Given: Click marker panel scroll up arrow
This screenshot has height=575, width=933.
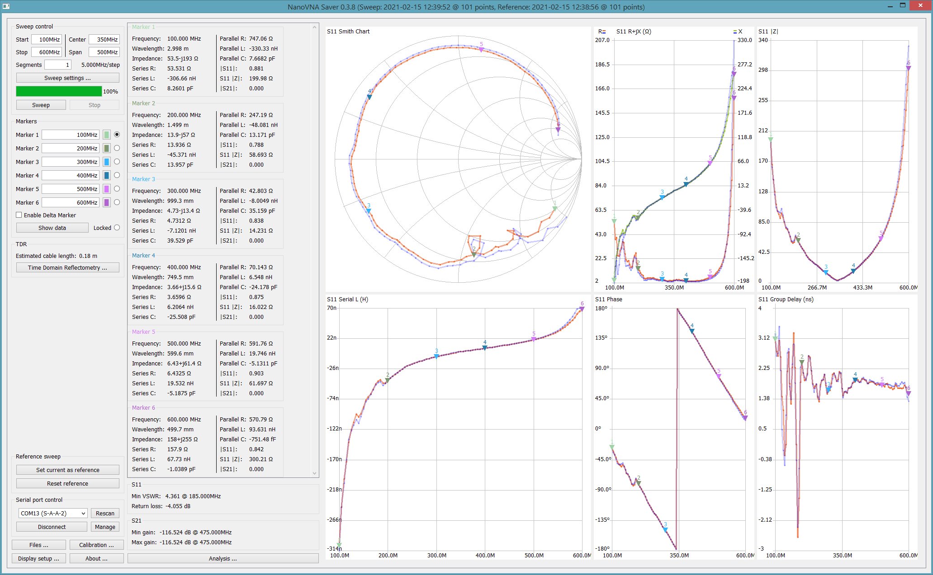Looking at the screenshot, I should 315,27.
